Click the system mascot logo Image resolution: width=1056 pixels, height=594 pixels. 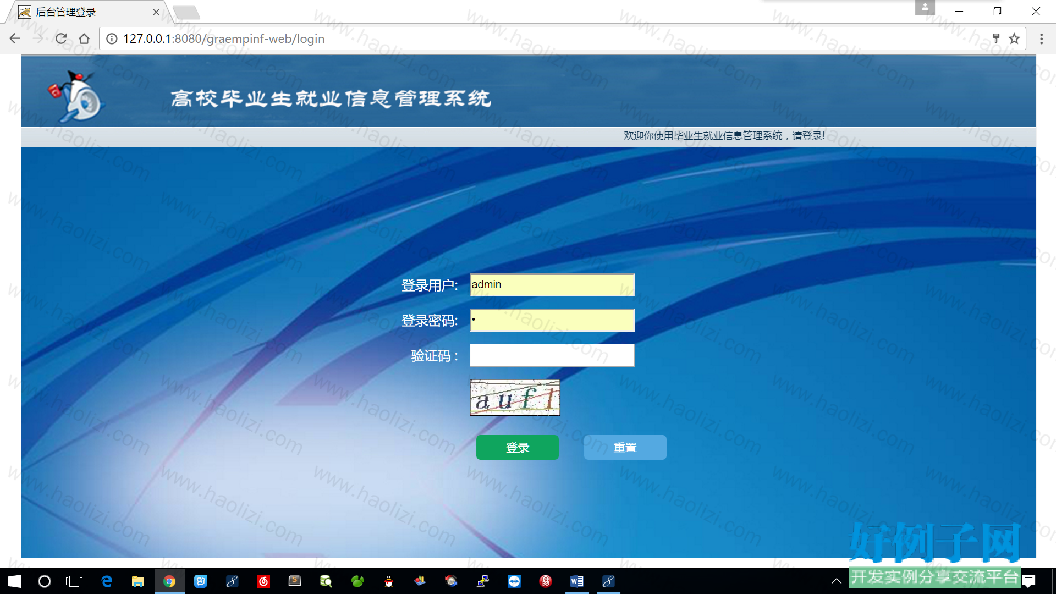tap(76, 96)
